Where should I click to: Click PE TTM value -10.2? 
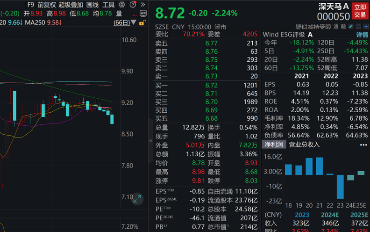[x=197, y=209]
